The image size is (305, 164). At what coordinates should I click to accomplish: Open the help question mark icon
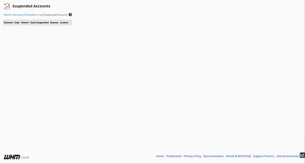click(x=70, y=15)
